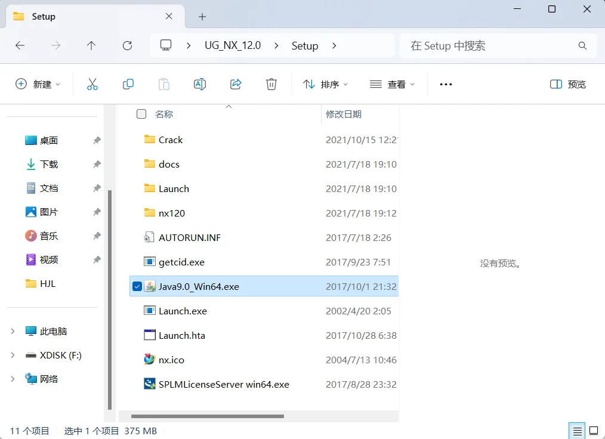Select the Launch folder name
The image size is (605, 439).
(x=174, y=188)
